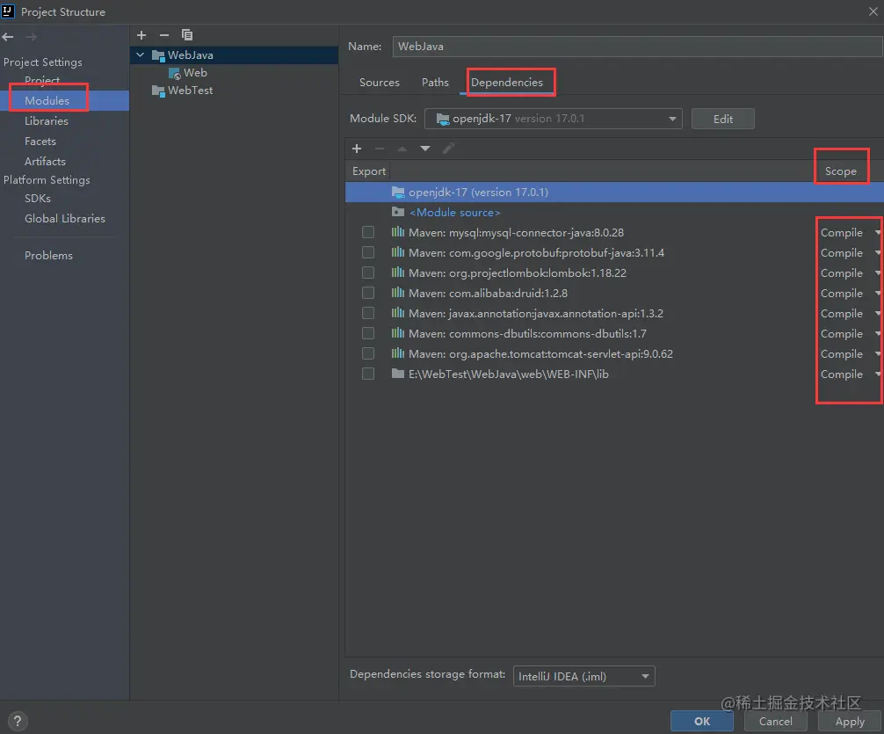The height and width of the screenshot is (734, 884).
Task: Click the Module source folder icon
Action: 398,212
